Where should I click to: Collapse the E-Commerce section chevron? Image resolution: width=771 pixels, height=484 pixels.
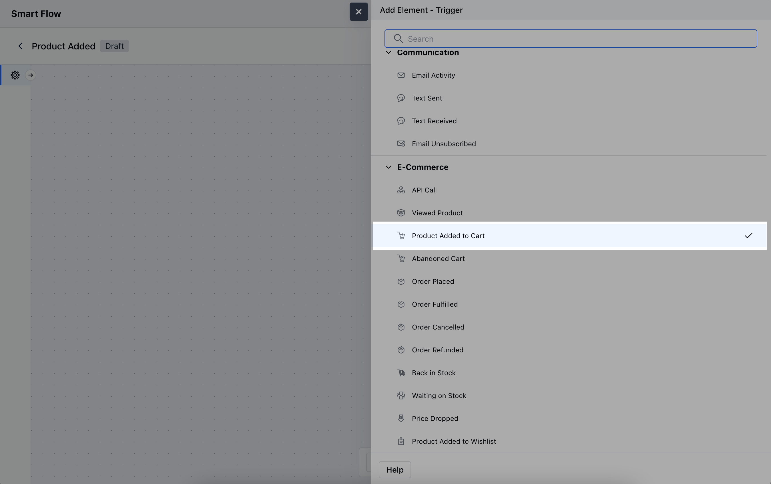389,167
